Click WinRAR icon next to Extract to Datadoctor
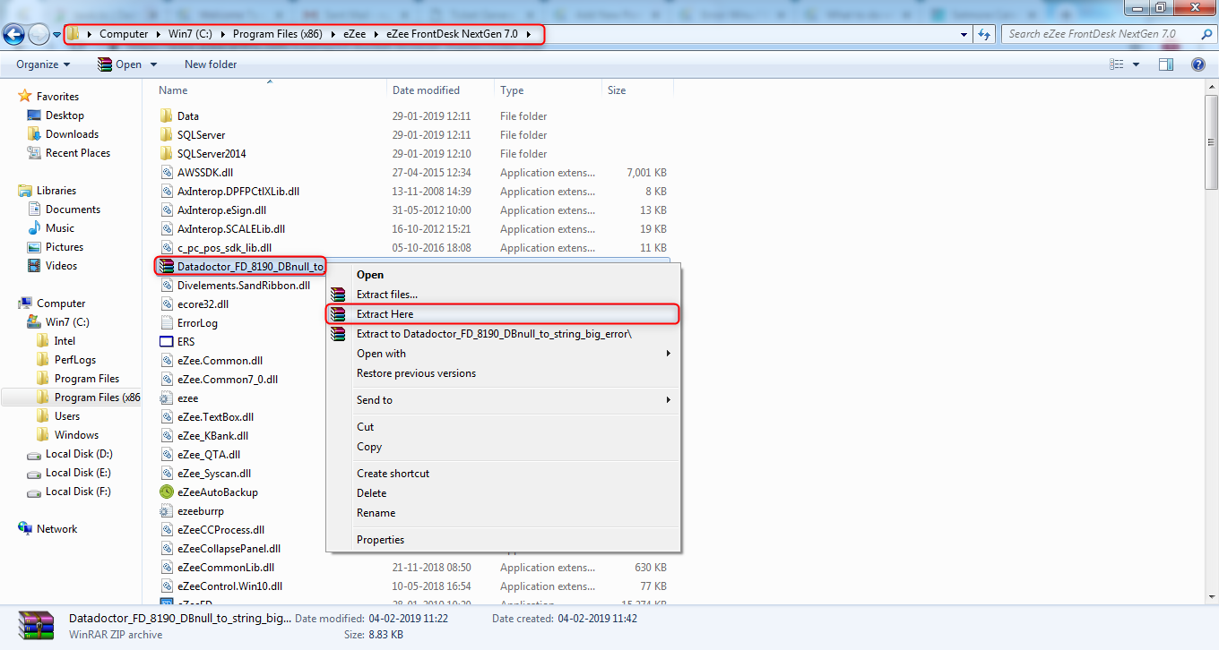The width and height of the screenshot is (1219, 650). click(x=338, y=334)
